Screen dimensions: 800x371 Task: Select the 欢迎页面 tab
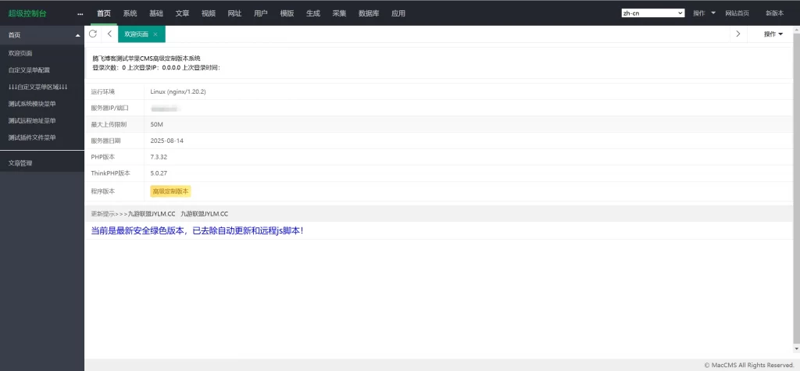[137, 34]
